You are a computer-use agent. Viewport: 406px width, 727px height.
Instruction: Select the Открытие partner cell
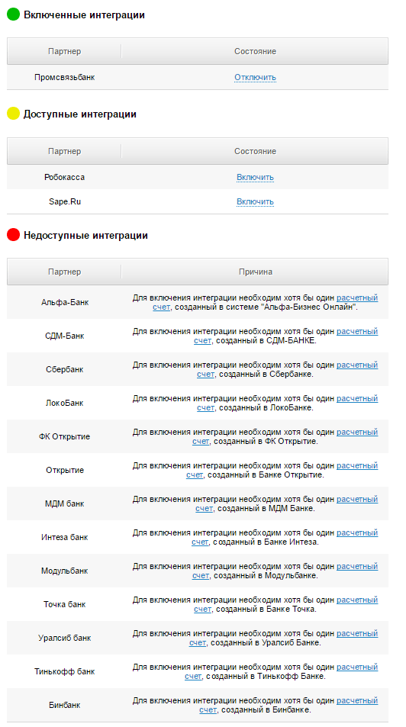65,470
